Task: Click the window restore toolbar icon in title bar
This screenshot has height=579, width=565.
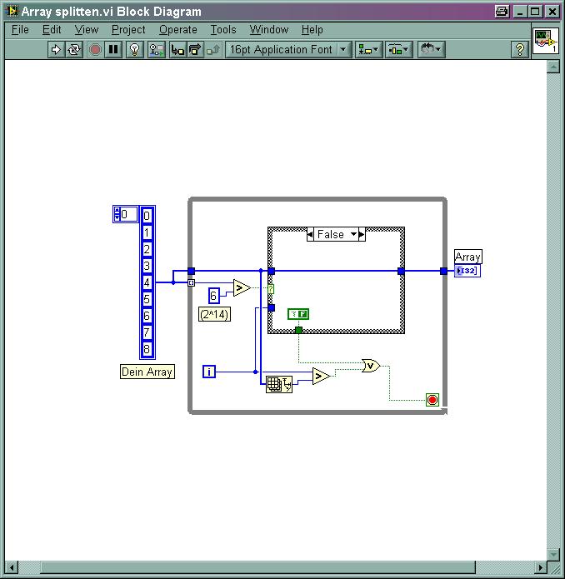Action: [x=502, y=12]
